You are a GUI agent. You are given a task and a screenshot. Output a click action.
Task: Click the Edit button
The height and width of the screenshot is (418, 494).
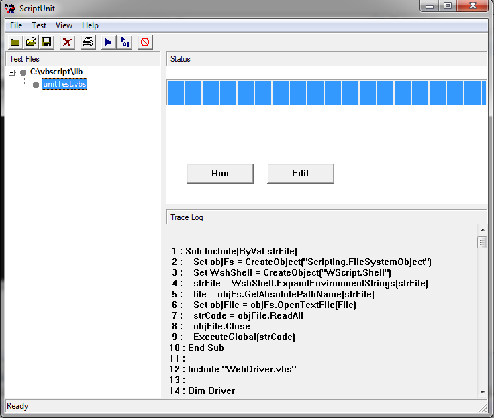pos(301,174)
